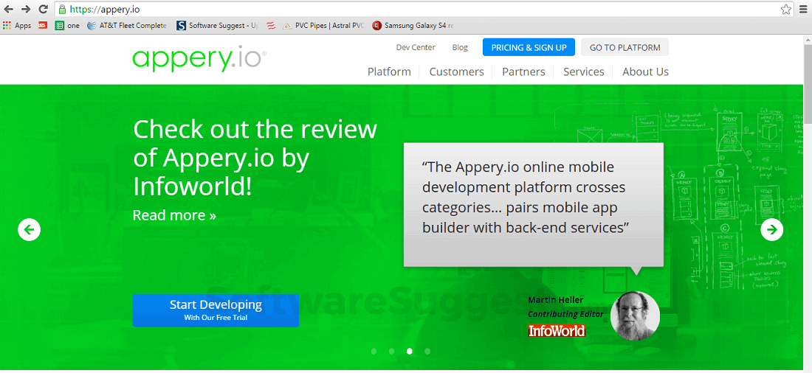Reload the page with refresh icon
812x373 pixels.
point(44,9)
